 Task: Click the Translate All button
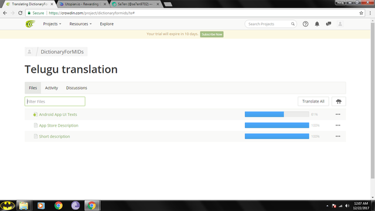pyautogui.click(x=313, y=101)
